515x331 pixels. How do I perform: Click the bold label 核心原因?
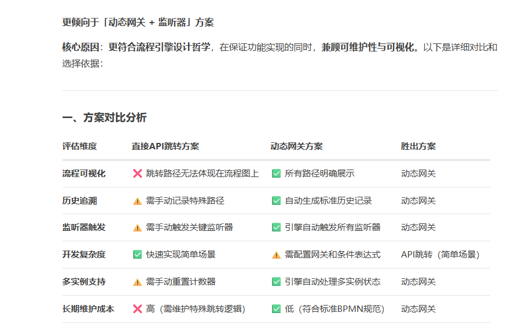pos(80,47)
